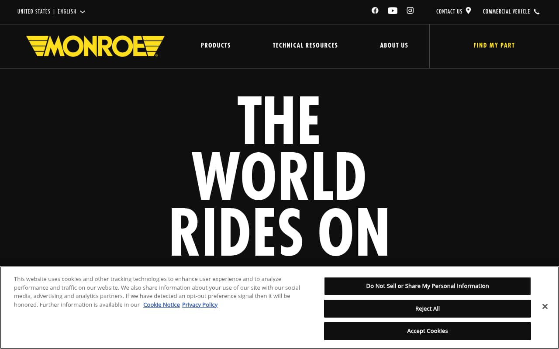Accept all cookies
This screenshot has width=559, height=349.
[x=427, y=331]
